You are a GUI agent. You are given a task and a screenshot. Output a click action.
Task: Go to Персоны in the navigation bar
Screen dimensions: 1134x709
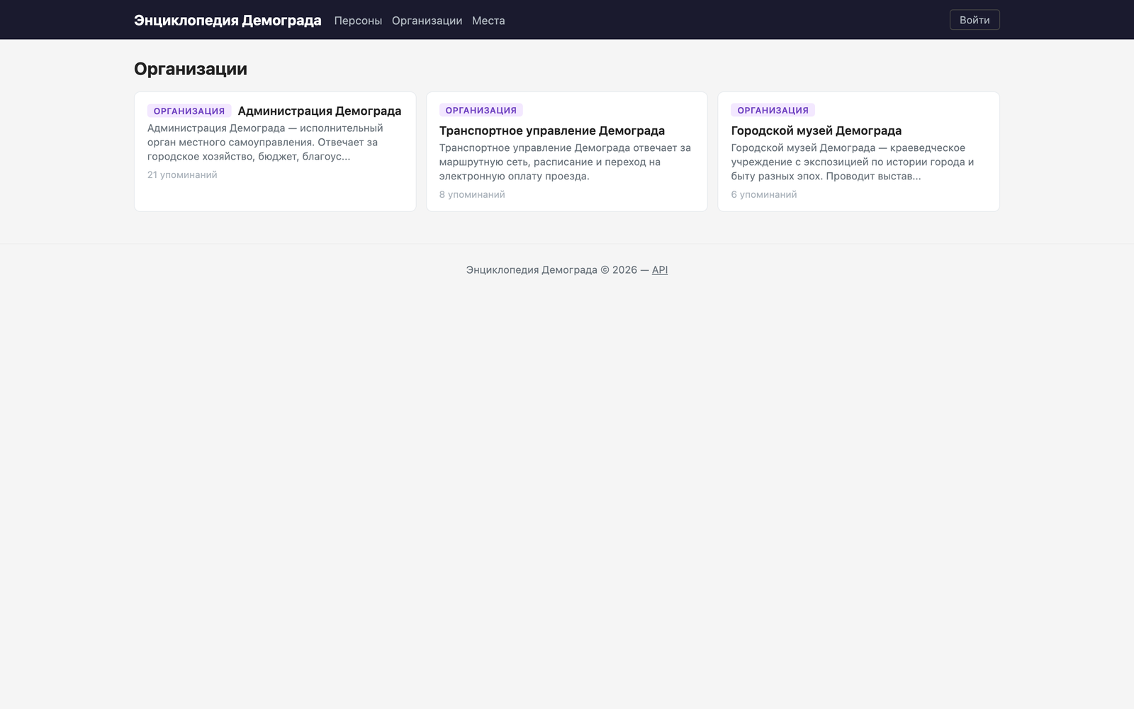[x=358, y=21]
